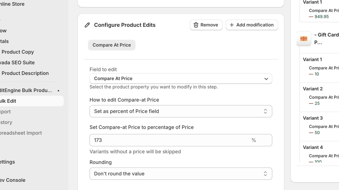Open the SEO Suite app link
Screen dimensions: 339x190
click(x=18, y=63)
